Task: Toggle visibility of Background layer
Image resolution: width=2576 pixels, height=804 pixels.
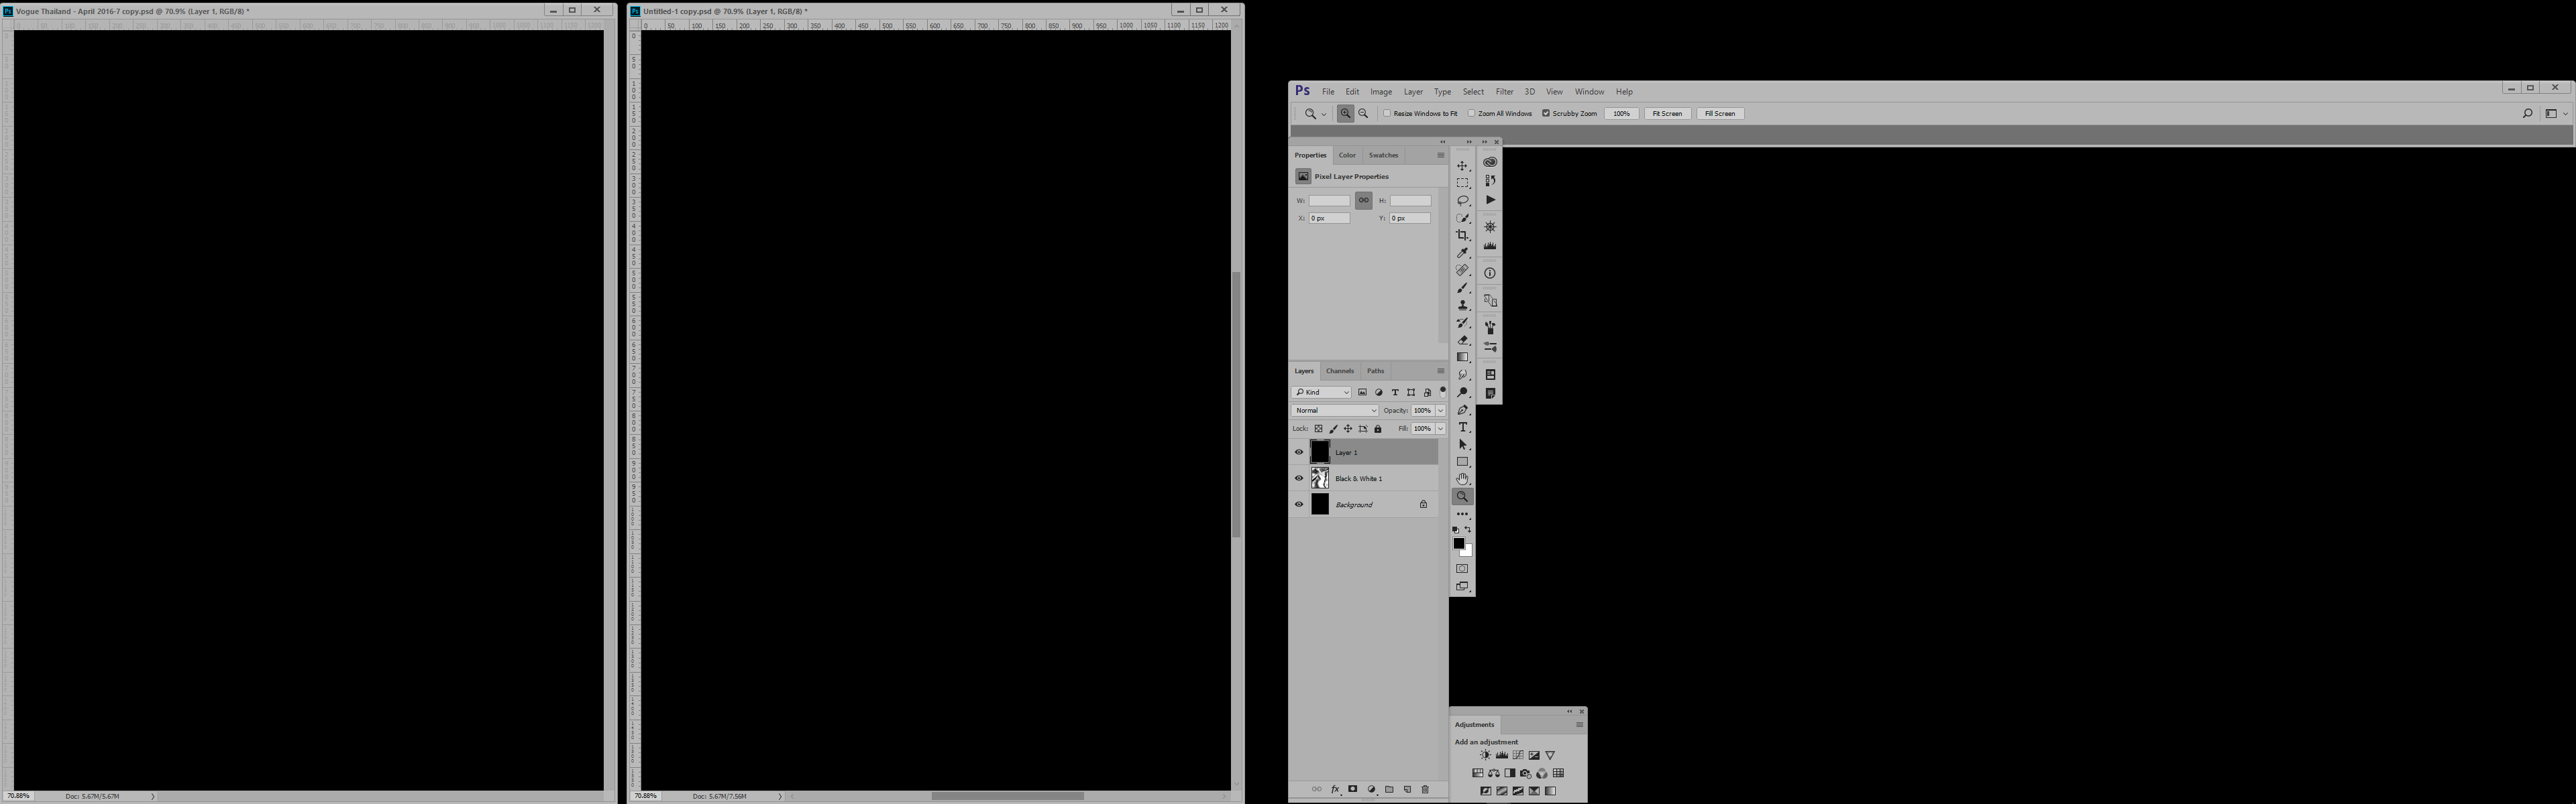Action: (x=1299, y=504)
